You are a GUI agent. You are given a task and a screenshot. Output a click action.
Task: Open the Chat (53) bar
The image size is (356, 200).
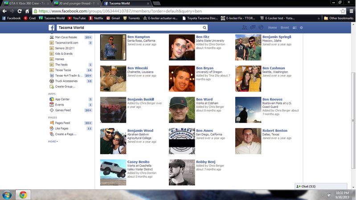(x=321, y=186)
